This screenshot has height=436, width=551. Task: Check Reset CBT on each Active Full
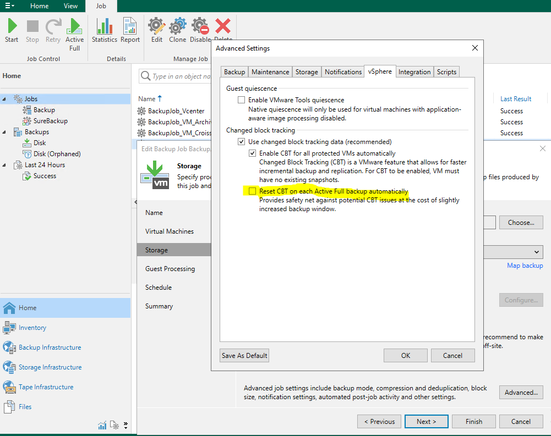click(x=252, y=191)
